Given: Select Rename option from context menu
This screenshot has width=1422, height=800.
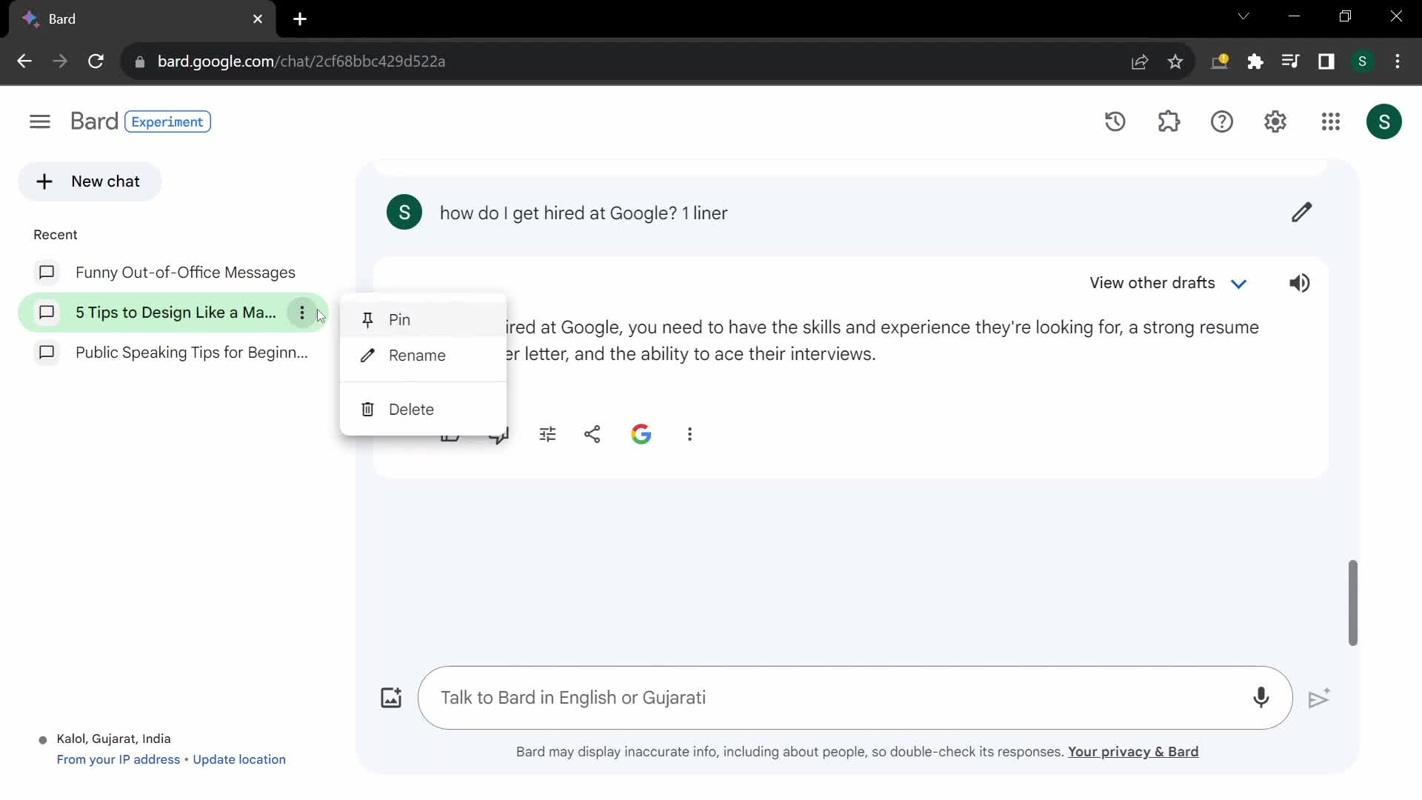Looking at the screenshot, I should [x=418, y=355].
